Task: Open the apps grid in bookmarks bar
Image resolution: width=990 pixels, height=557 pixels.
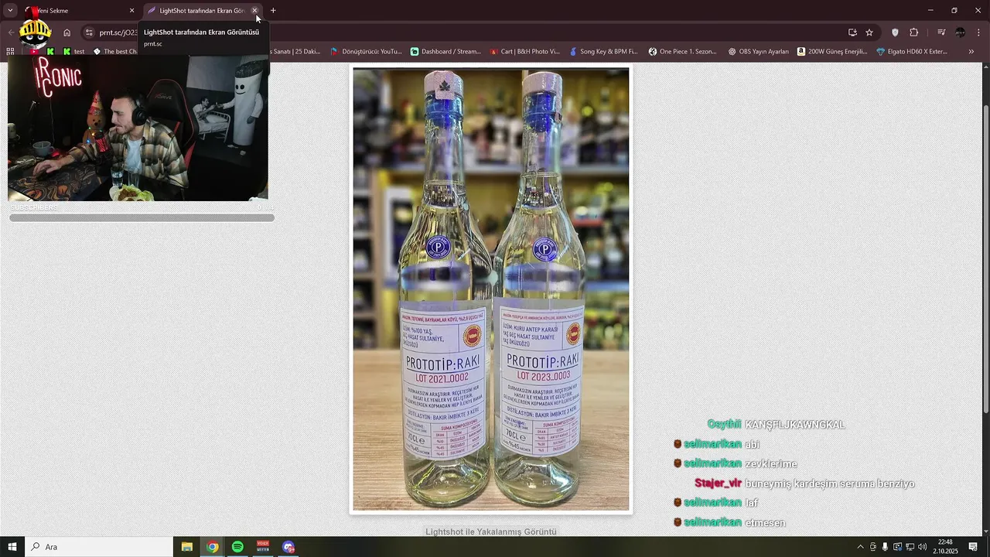Action: pos(10,52)
